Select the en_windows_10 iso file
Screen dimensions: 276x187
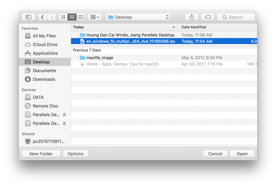coord(130,41)
